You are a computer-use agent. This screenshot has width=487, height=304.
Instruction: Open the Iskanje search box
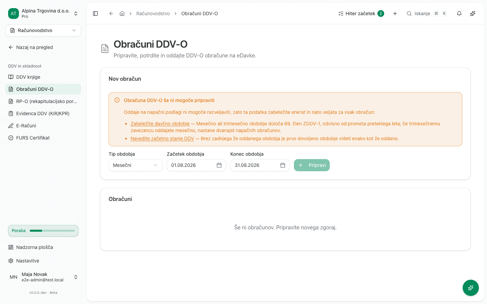[427, 14]
